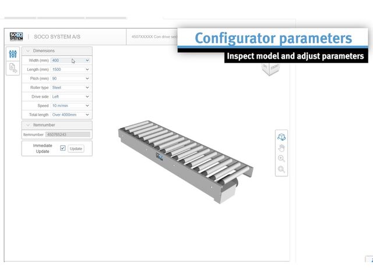Click the zoom to fit tool
The width and height of the screenshot is (373, 279).
pos(281,169)
